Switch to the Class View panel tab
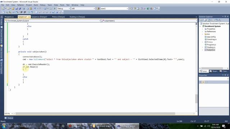230x129 pixels. (224, 71)
